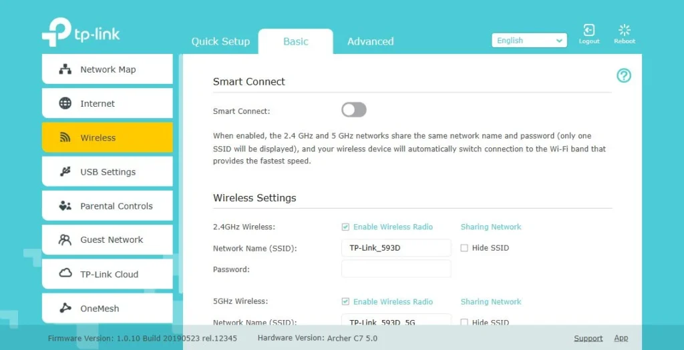Open the Internet menu item
This screenshot has width=684, height=350.
(108, 103)
